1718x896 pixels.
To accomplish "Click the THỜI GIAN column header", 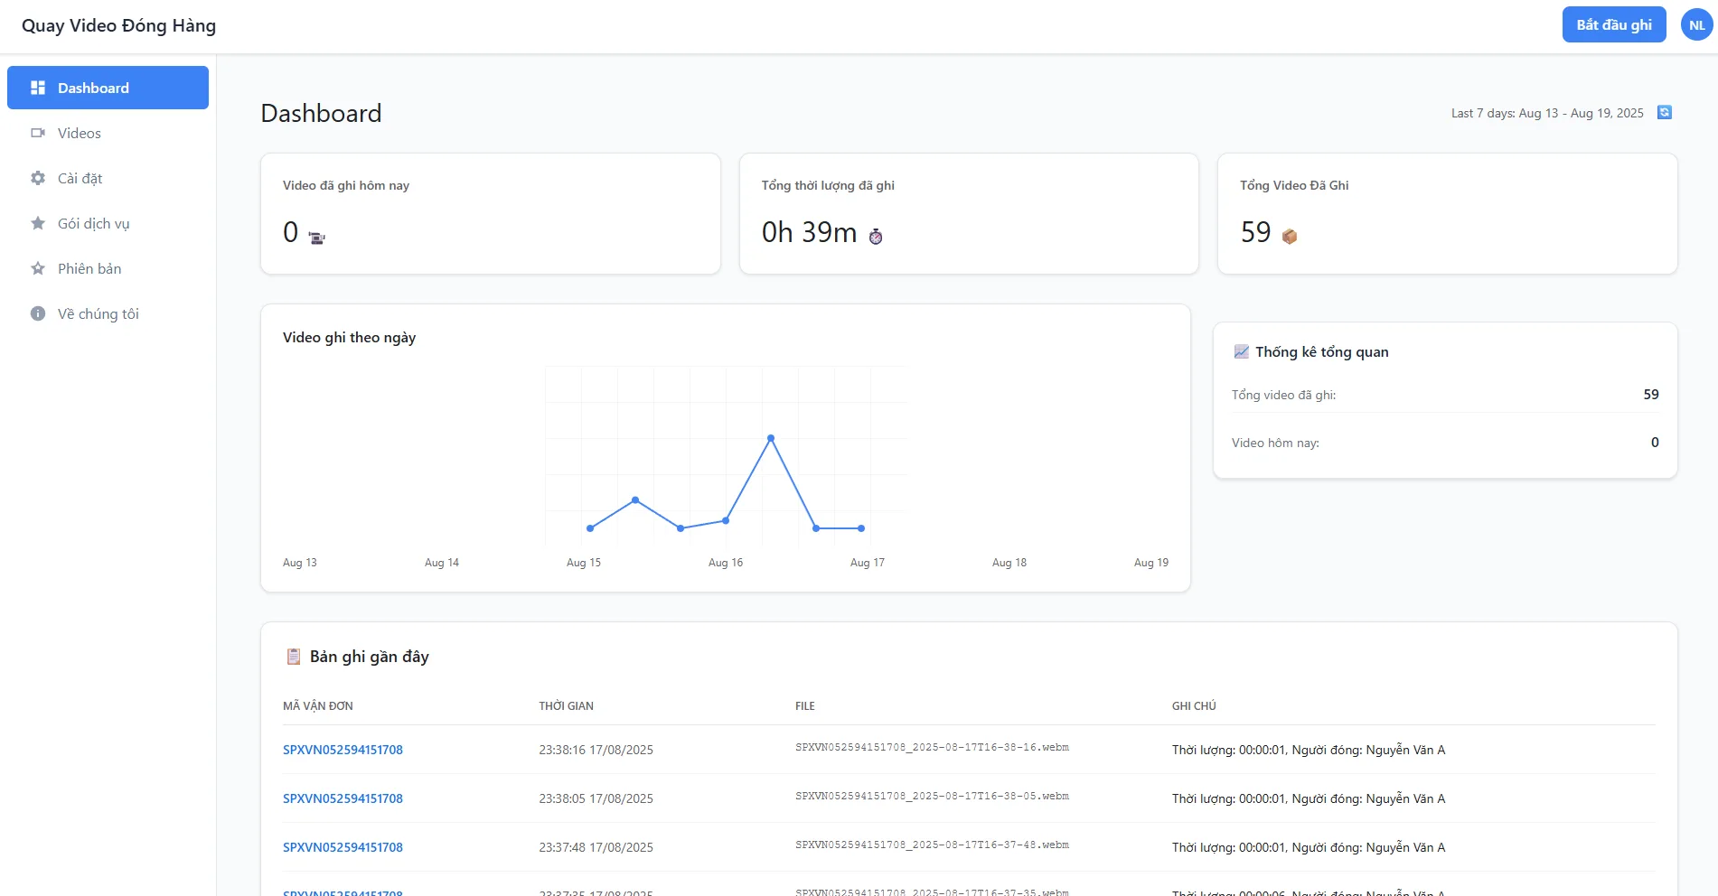I will 567,706.
